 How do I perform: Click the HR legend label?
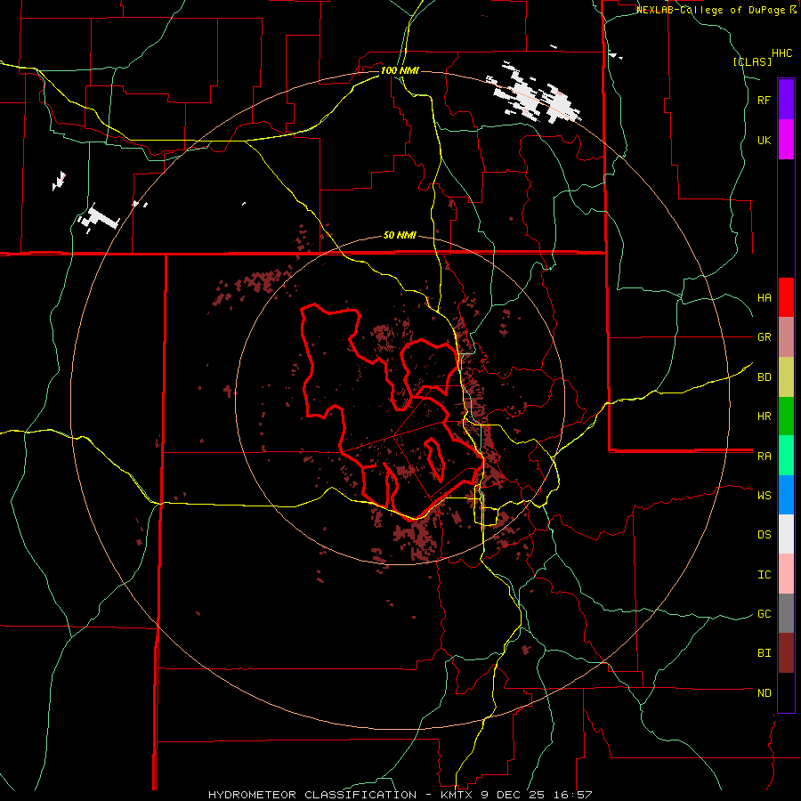click(x=764, y=417)
